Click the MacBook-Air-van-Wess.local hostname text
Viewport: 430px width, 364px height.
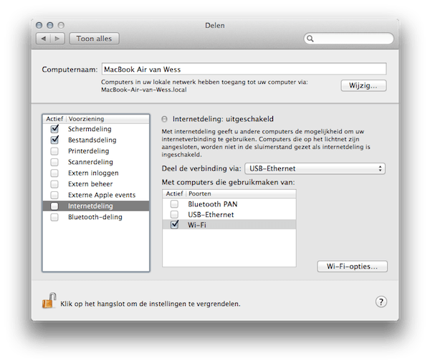pos(144,90)
